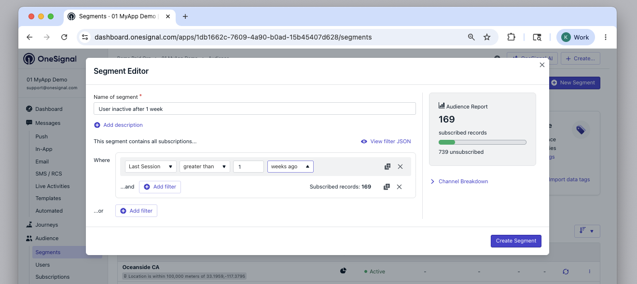Image resolution: width=637 pixels, height=284 pixels.
Task: Go back in browser history
Action: [x=29, y=37]
